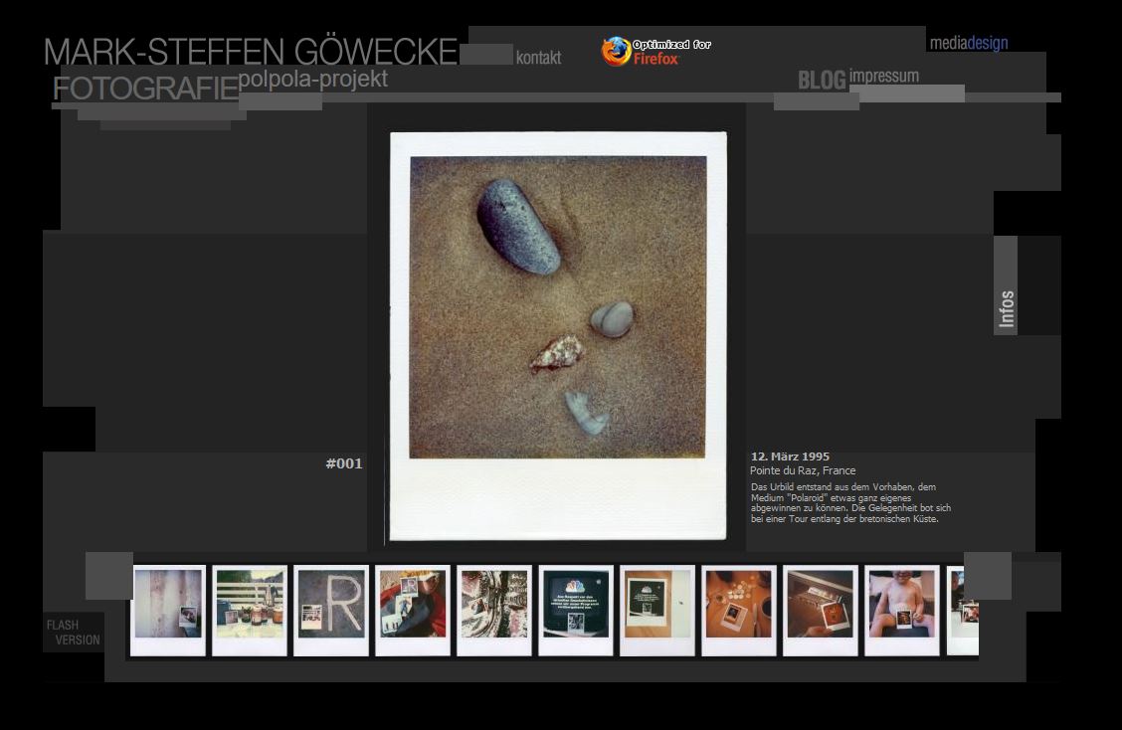Open thumbnail showing white fence and bottles
This screenshot has width=1122, height=730.
pos(250,610)
